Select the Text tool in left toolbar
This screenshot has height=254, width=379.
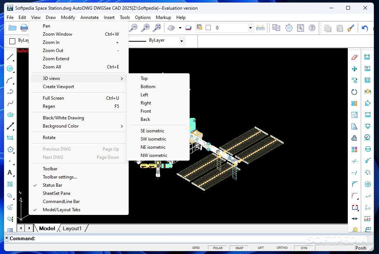(x=10, y=173)
